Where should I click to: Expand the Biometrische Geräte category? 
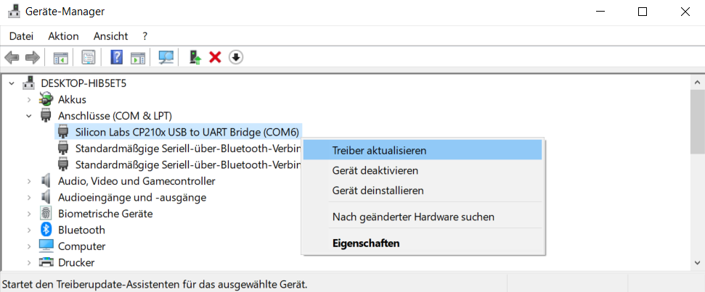coord(28,214)
